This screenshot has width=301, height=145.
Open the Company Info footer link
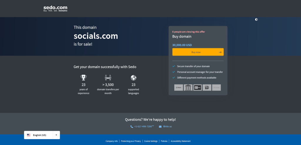click(112, 141)
